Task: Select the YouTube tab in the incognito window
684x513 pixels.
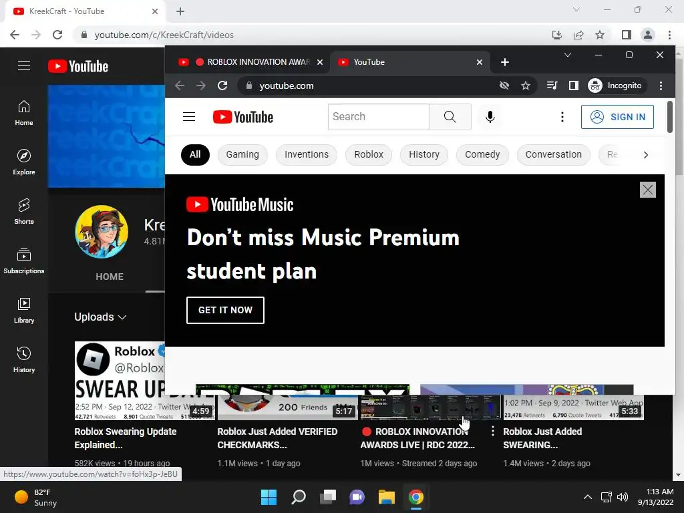Action: (x=410, y=62)
